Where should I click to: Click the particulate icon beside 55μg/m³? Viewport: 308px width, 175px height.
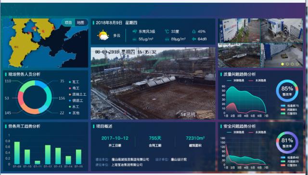(x=135, y=39)
